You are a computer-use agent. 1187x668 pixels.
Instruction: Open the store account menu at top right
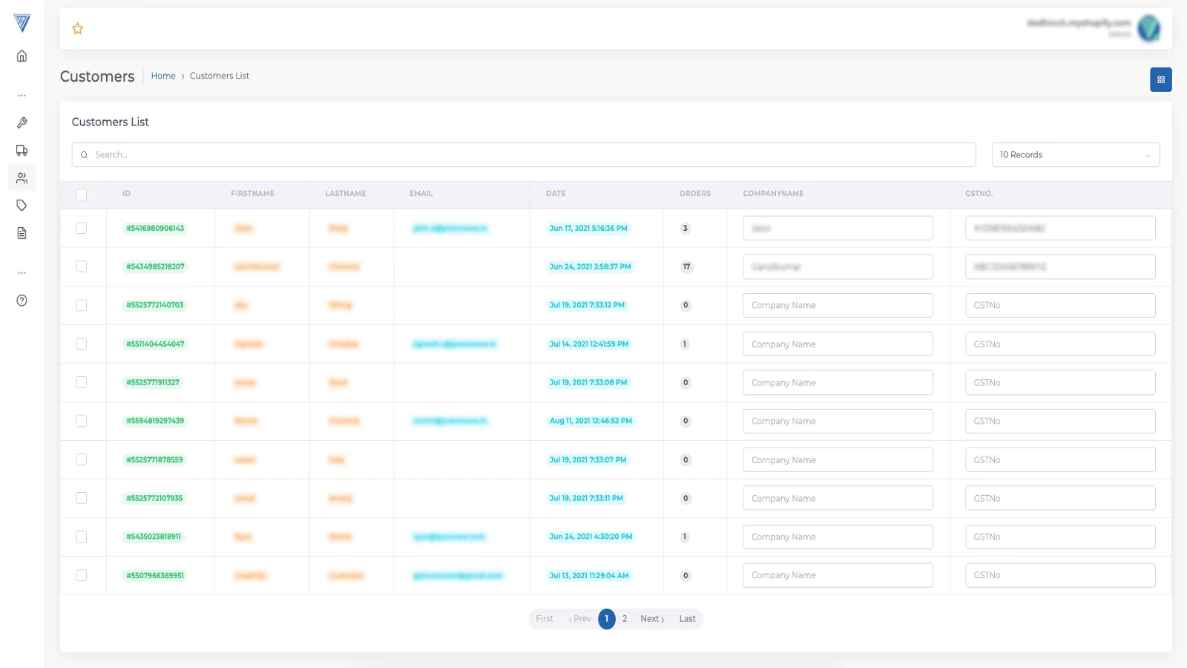click(1148, 28)
